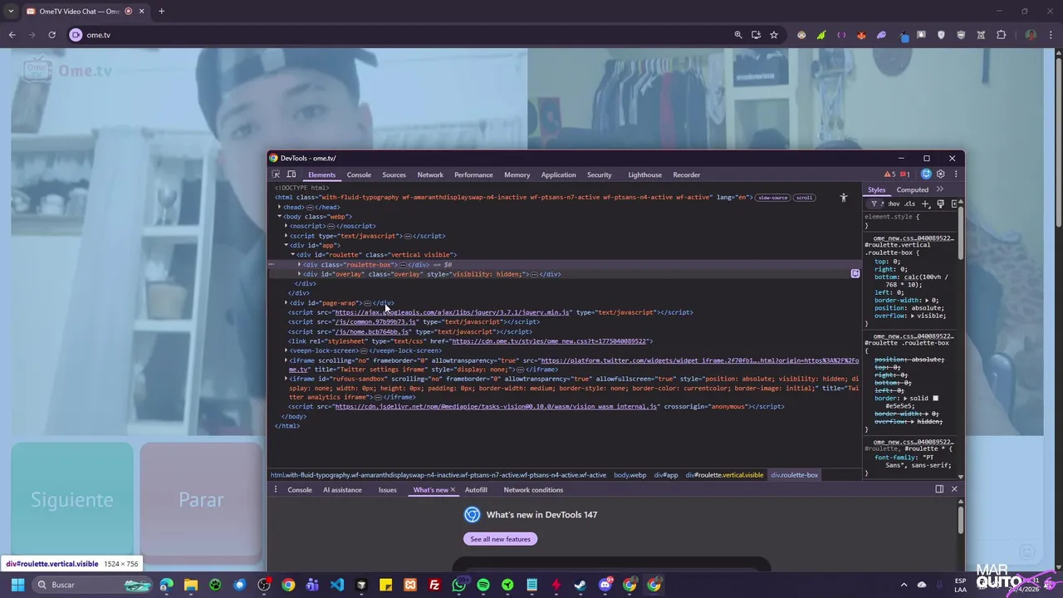1063x598 pixels.
Task: Click the Styles filter funnel field
Action: tap(874, 203)
